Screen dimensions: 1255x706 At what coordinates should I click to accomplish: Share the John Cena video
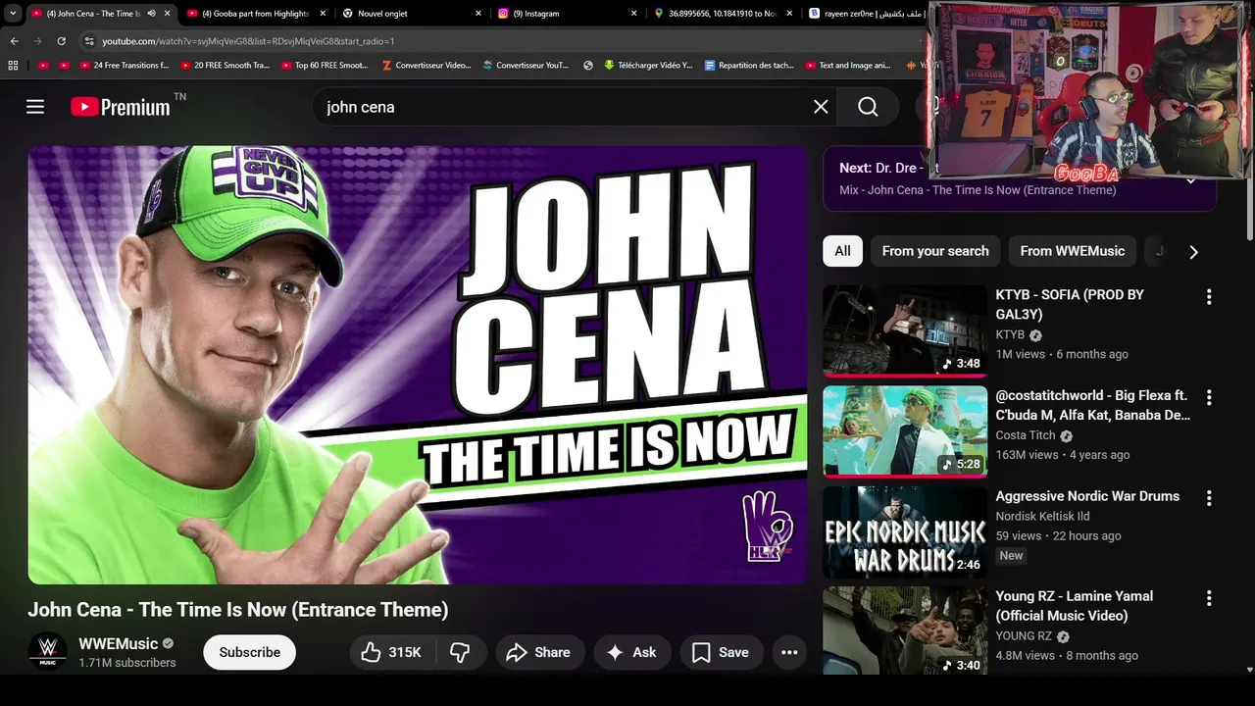(539, 652)
